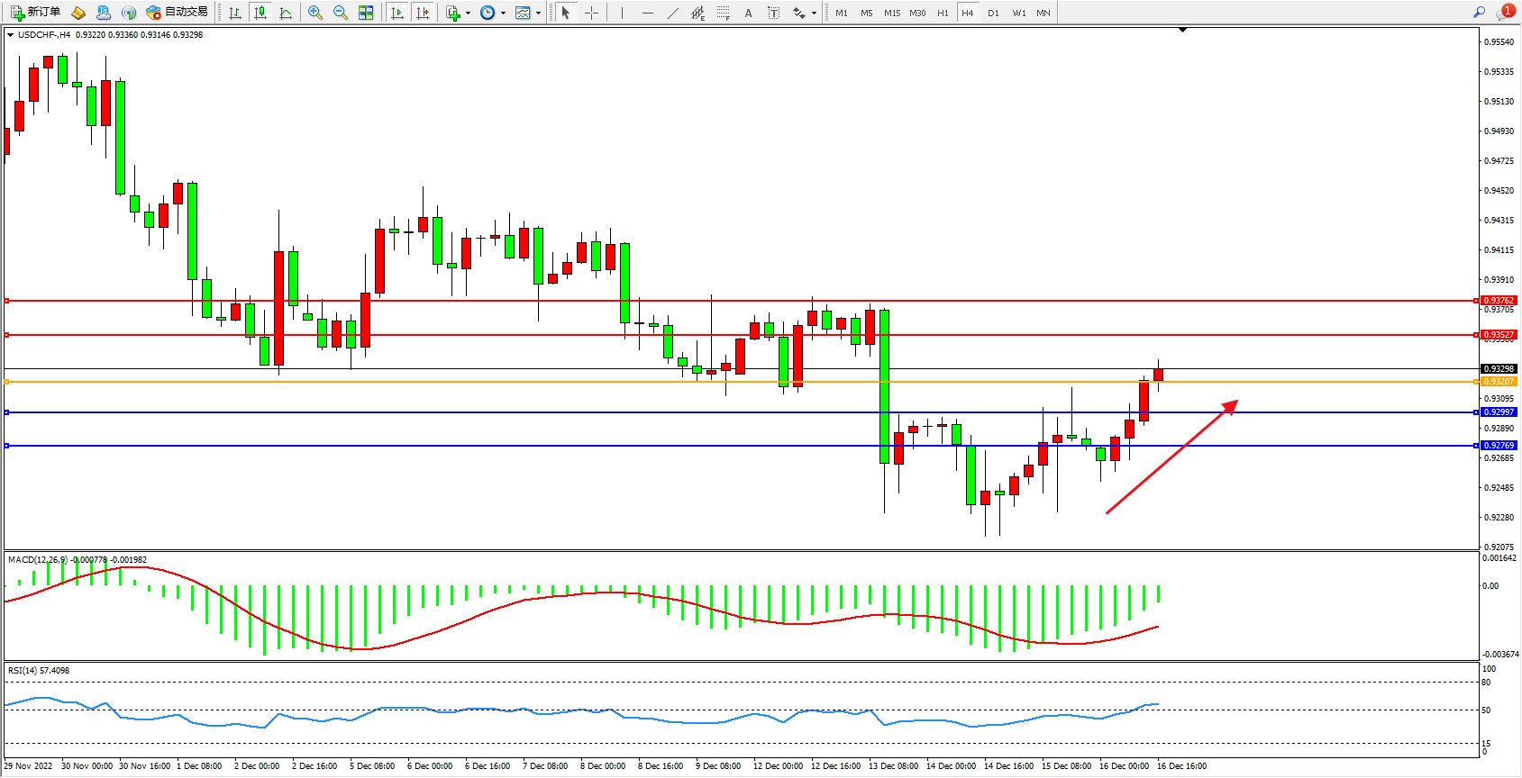Expand the templates dropdown arrow
The image size is (1522, 778).
tap(538, 14)
